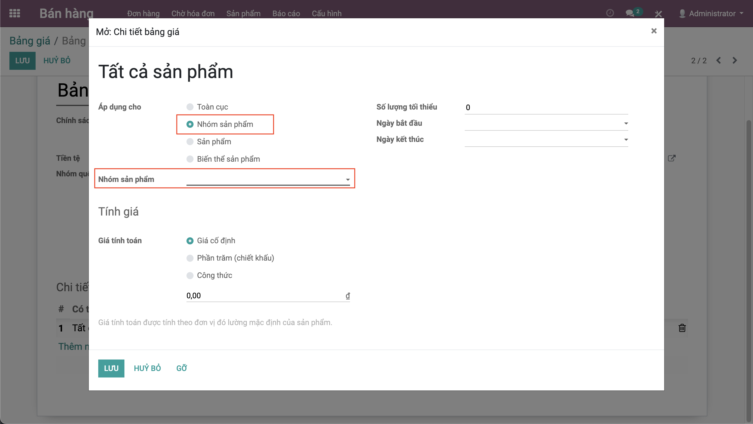The width and height of the screenshot is (753, 424).
Task: Click the Số lượng tối thiểu field
Action: point(546,107)
